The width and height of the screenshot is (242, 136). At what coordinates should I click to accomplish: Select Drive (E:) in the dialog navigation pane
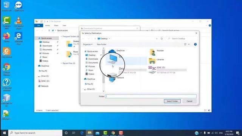90,89
